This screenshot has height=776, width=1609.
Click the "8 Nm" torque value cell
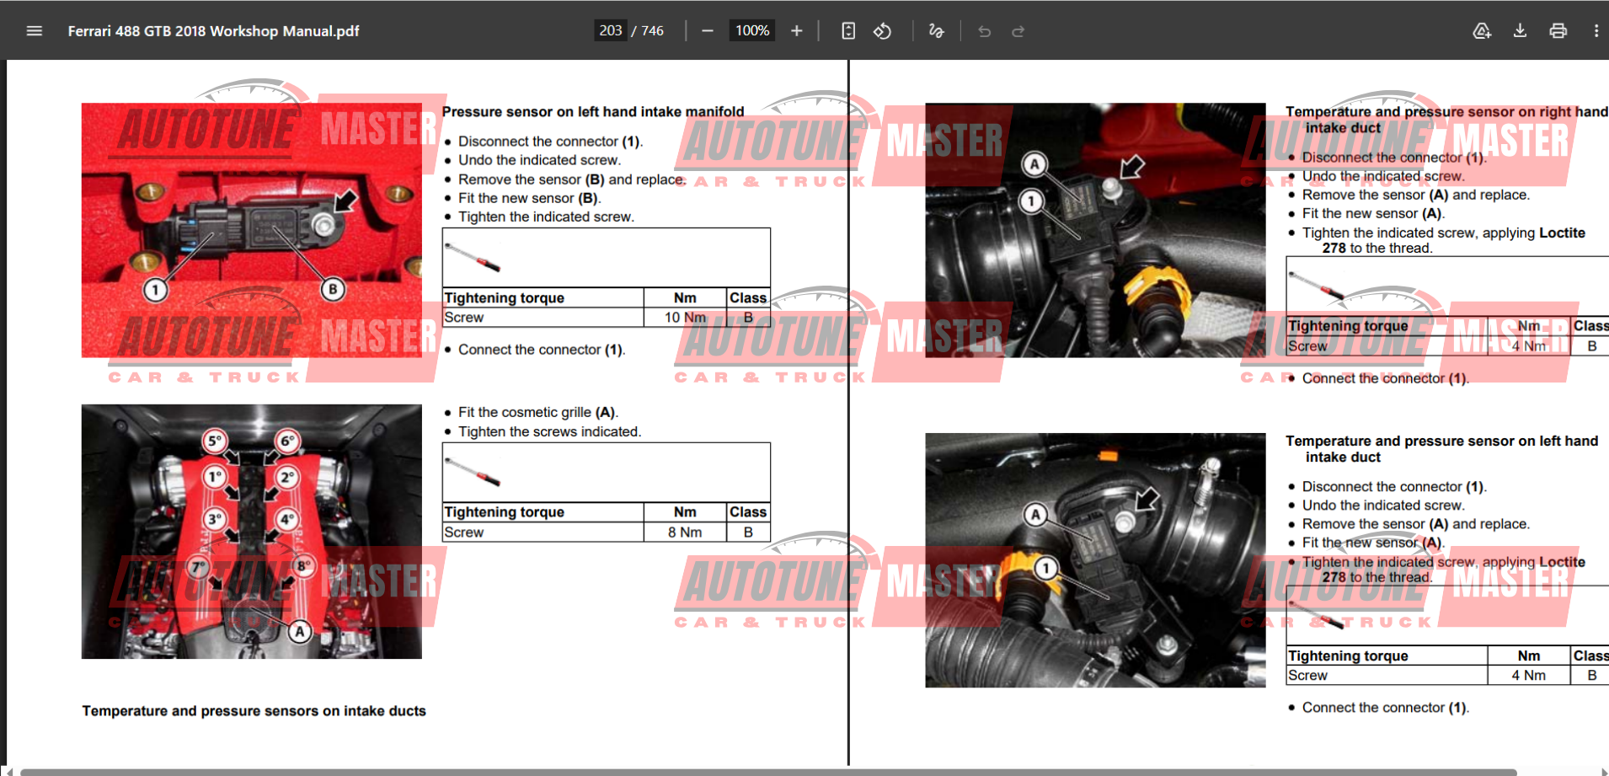(685, 532)
